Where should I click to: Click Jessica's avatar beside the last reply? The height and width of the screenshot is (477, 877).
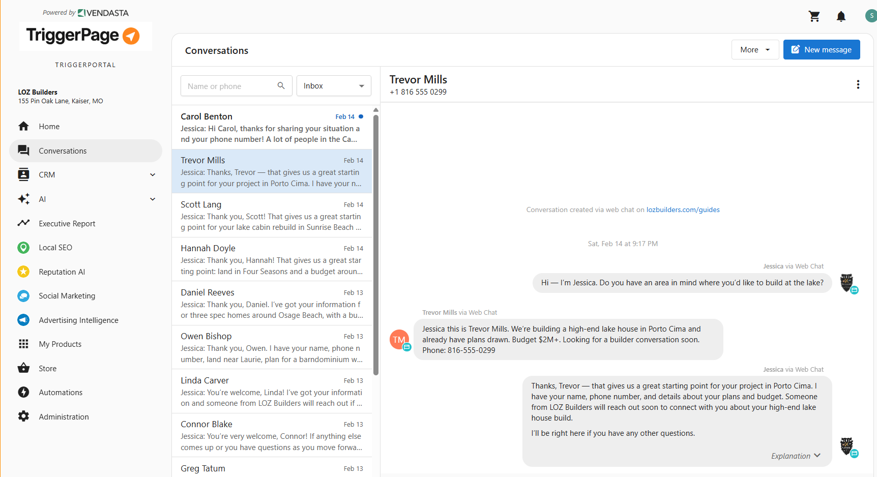coord(847,447)
